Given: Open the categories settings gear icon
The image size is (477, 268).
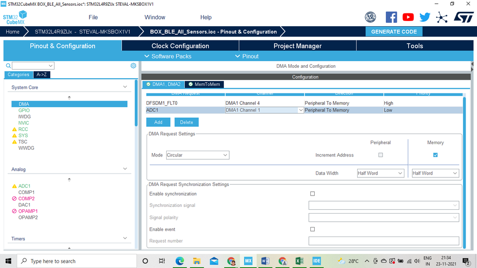Looking at the screenshot, I should point(133,66).
